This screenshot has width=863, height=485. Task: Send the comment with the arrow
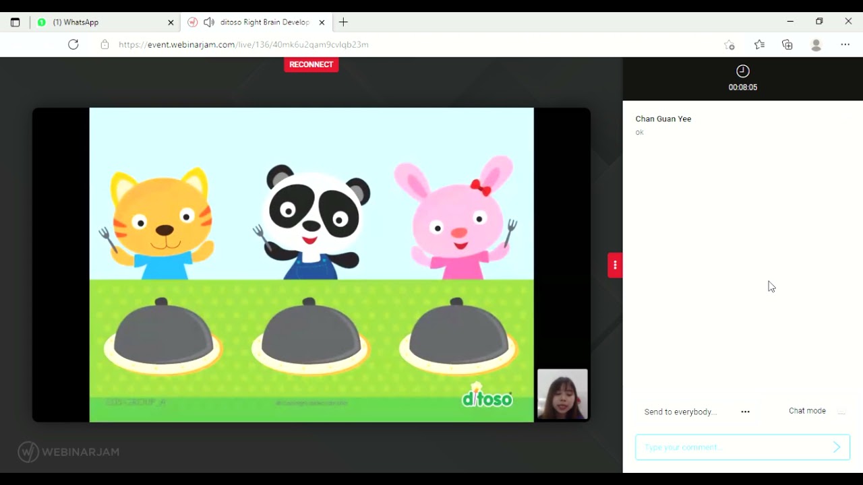[x=837, y=447]
